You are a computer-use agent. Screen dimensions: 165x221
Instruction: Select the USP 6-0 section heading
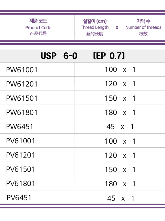pos(59,56)
